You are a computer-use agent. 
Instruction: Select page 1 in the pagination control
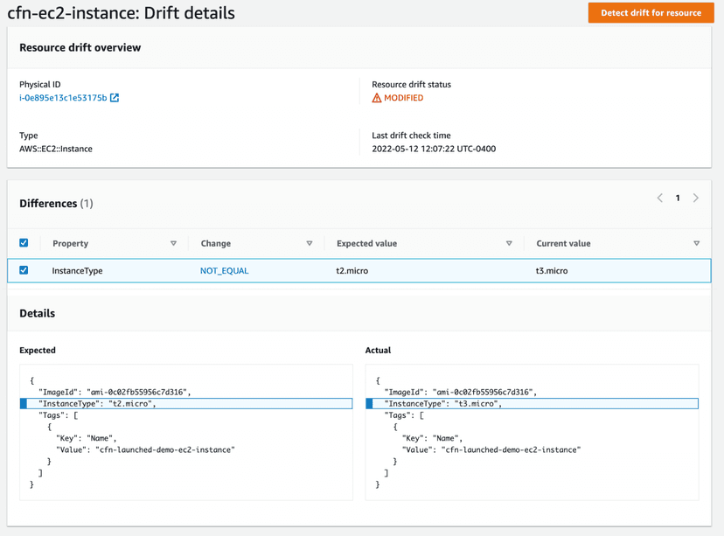pos(678,198)
